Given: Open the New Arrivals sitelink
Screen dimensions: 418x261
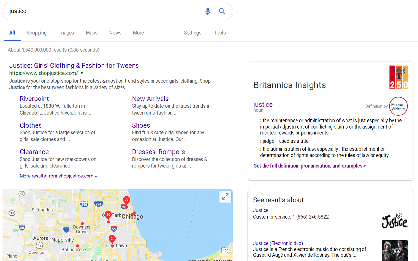Looking at the screenshot, I should [x=150, y=99].
